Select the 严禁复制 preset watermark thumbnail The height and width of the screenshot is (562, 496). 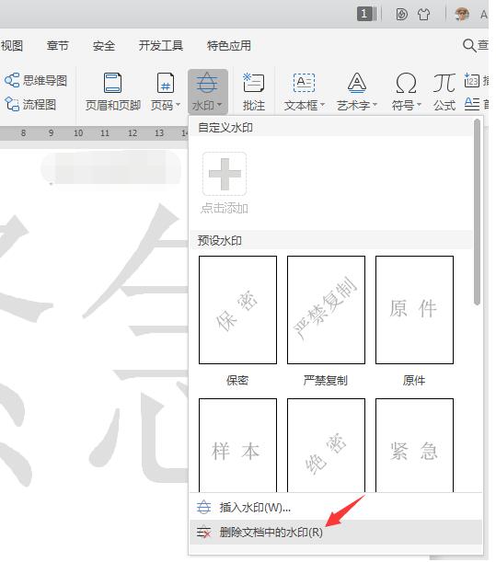click(326, 310)
